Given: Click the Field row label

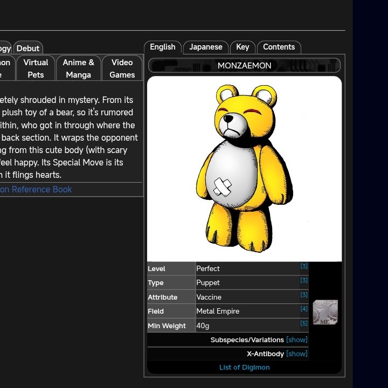Looking at the screenshot, I should point(156,311).
